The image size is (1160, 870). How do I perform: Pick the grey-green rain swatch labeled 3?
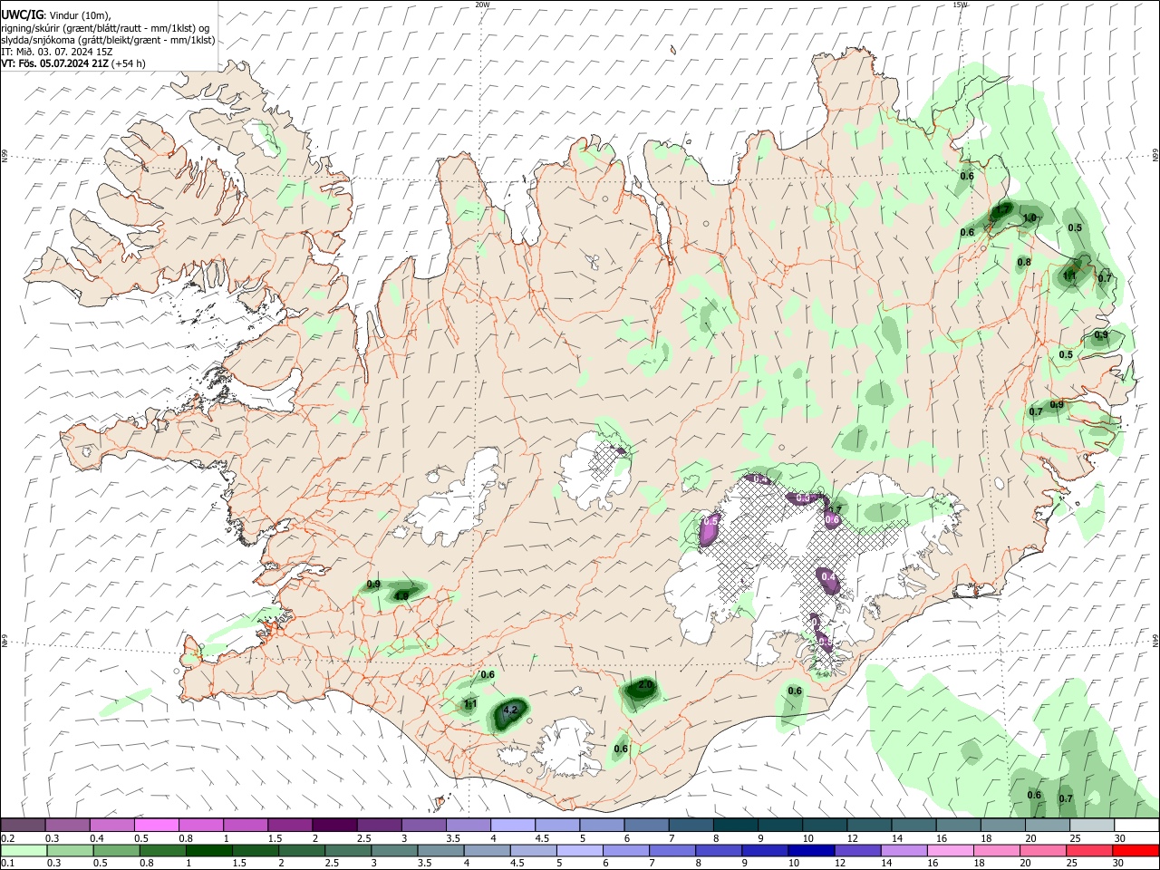tap(395, 850)
